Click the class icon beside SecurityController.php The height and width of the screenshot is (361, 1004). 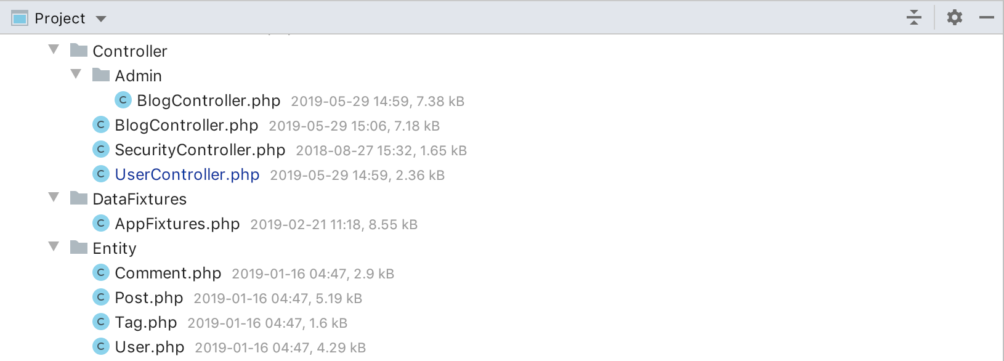pyautogui.click(x=101, y=149)
